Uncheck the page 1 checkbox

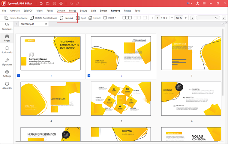click(x=19, y=76)
